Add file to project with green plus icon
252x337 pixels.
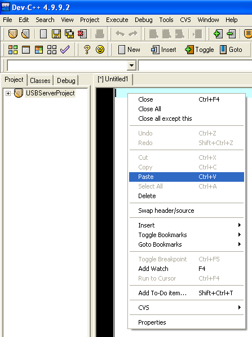click(x=218, y=34)
